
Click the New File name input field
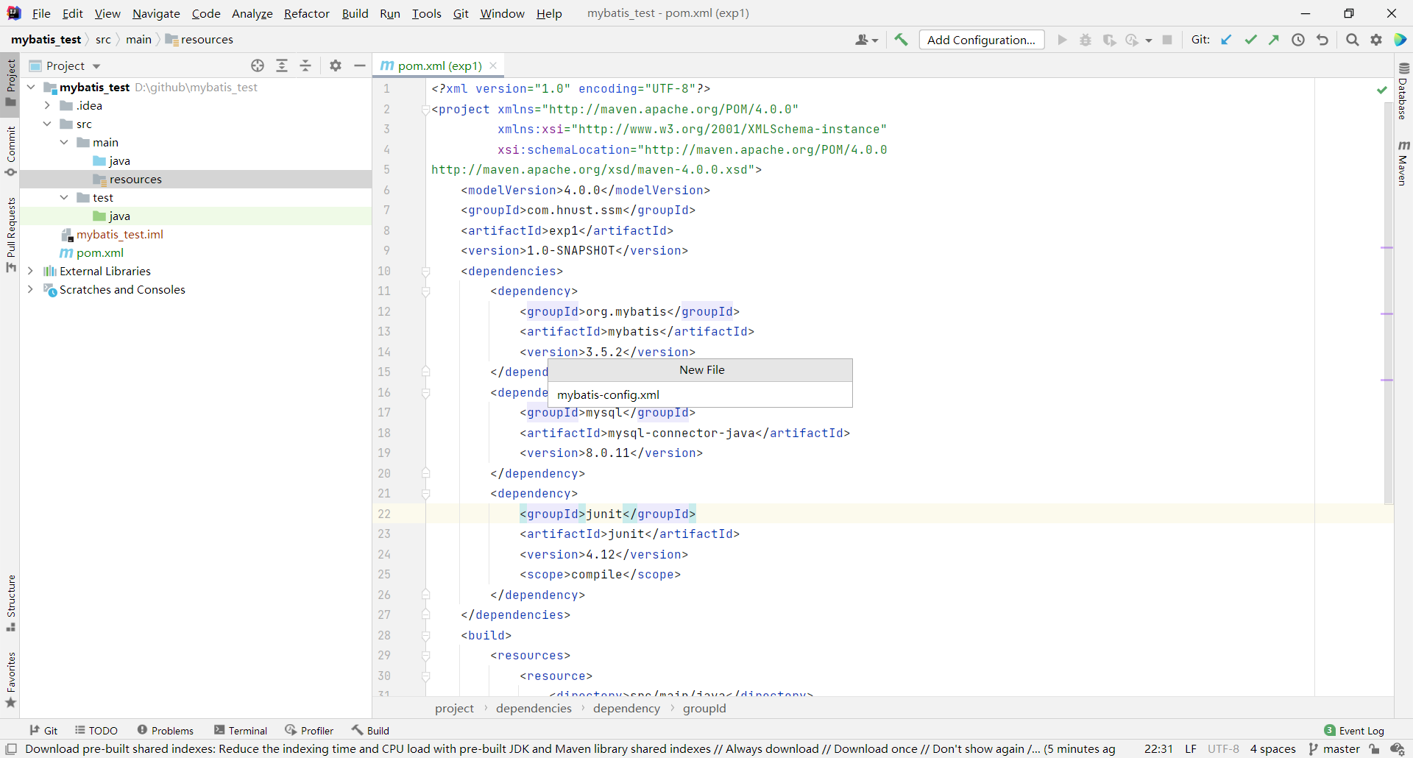[x=701, y=394]
